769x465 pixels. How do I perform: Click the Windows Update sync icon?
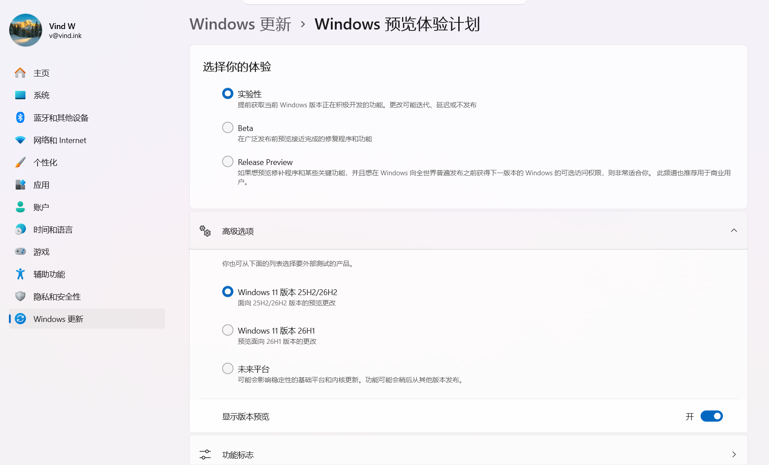coord(20,319)
